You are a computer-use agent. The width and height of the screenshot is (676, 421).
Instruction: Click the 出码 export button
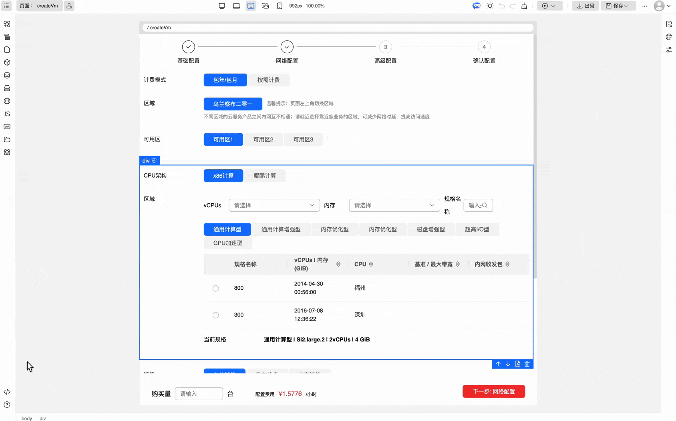[x=585, y=6]
